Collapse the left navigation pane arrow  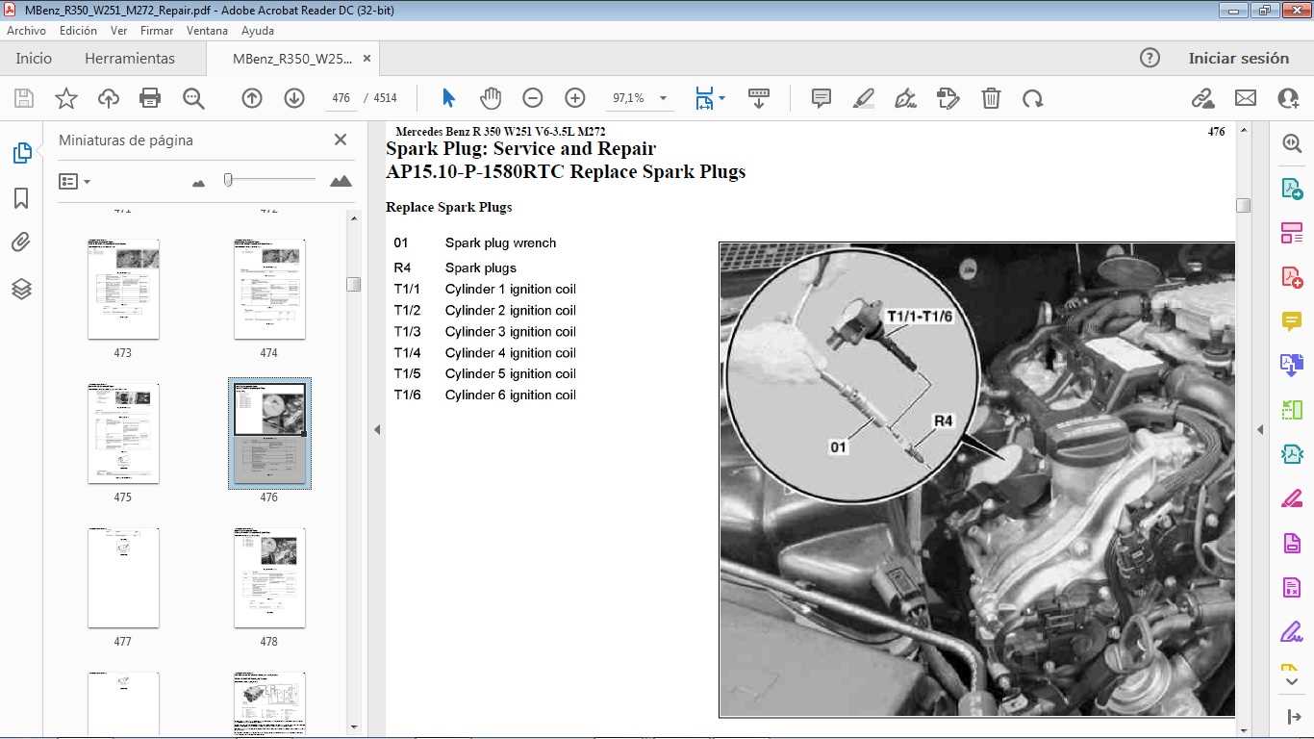point(377,429)
